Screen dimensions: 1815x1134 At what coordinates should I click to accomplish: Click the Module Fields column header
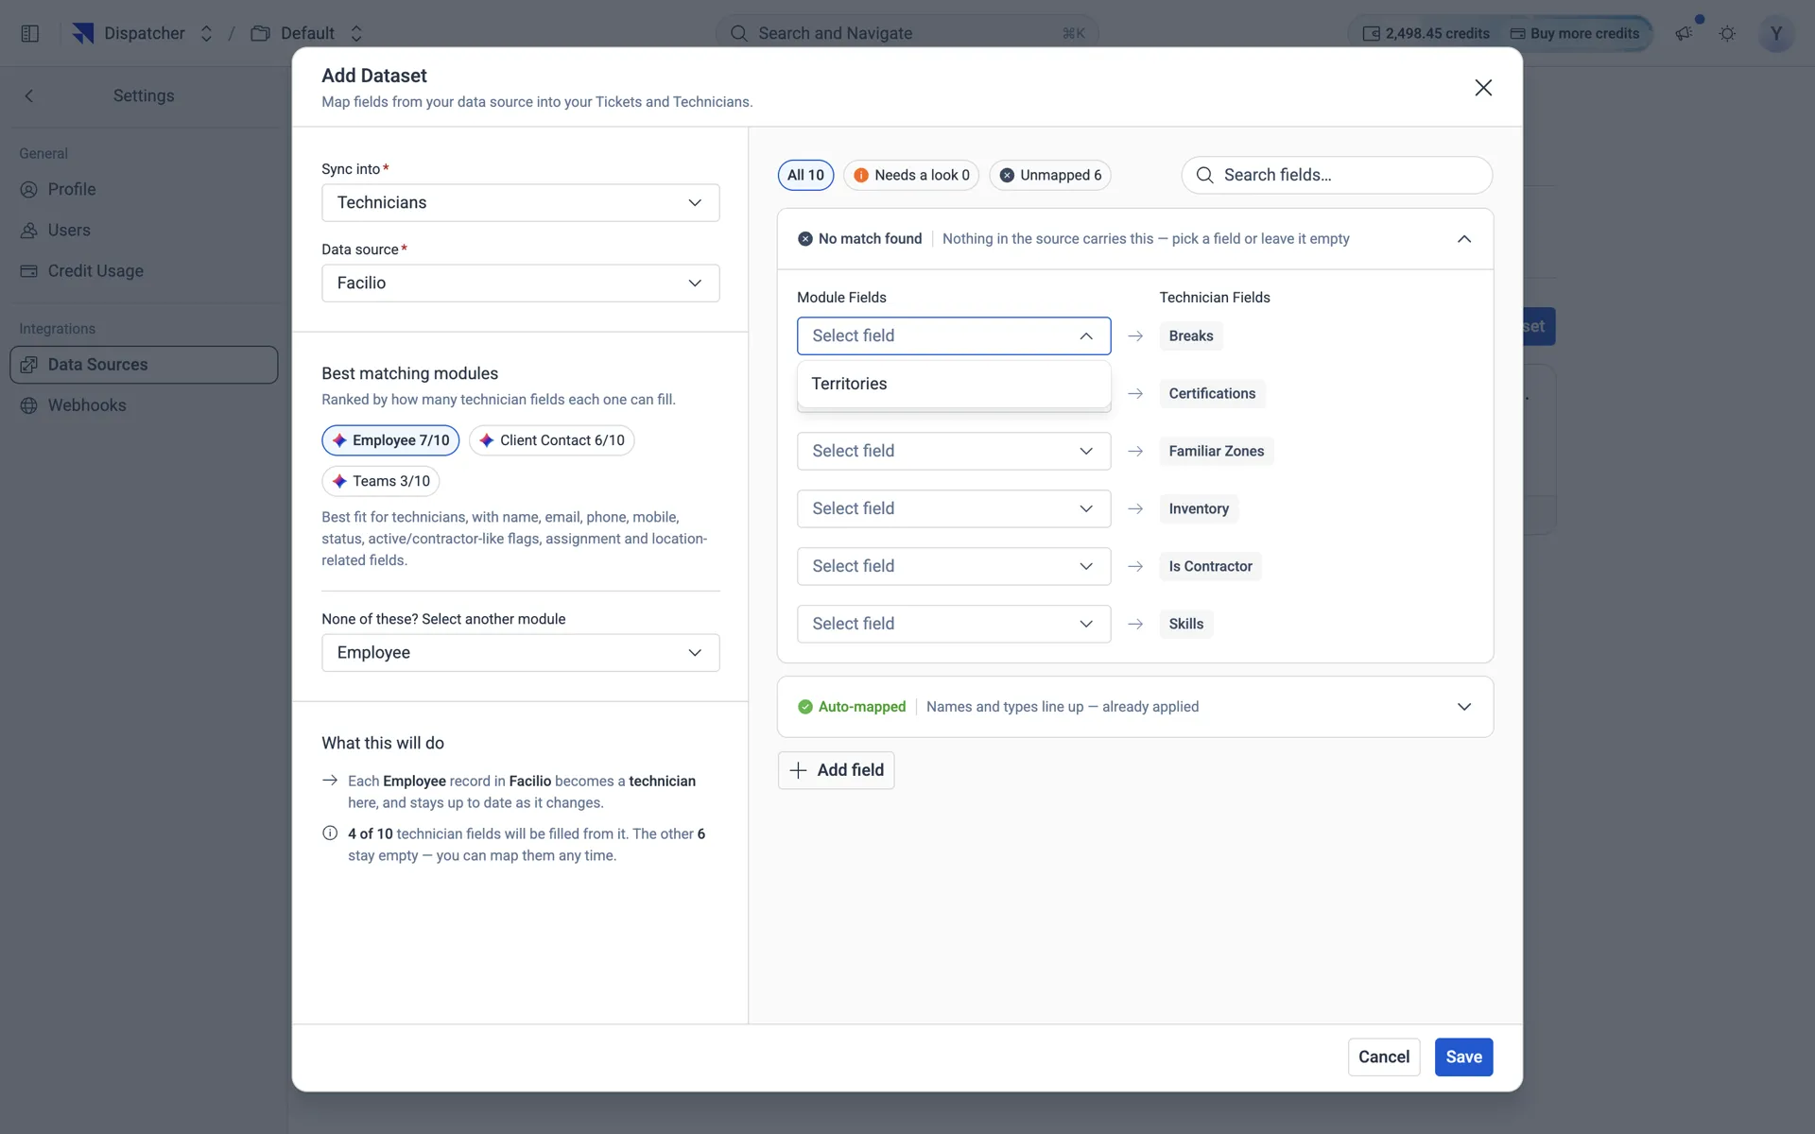[841, 298]
